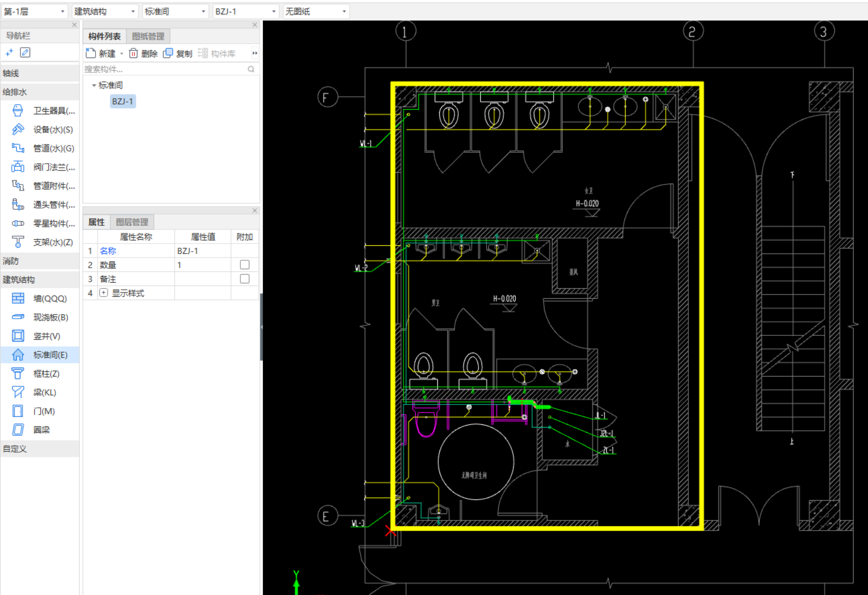Open the 第-1层 floor dropdown
This screenshot has height=595, width=868.
[34, 11]
